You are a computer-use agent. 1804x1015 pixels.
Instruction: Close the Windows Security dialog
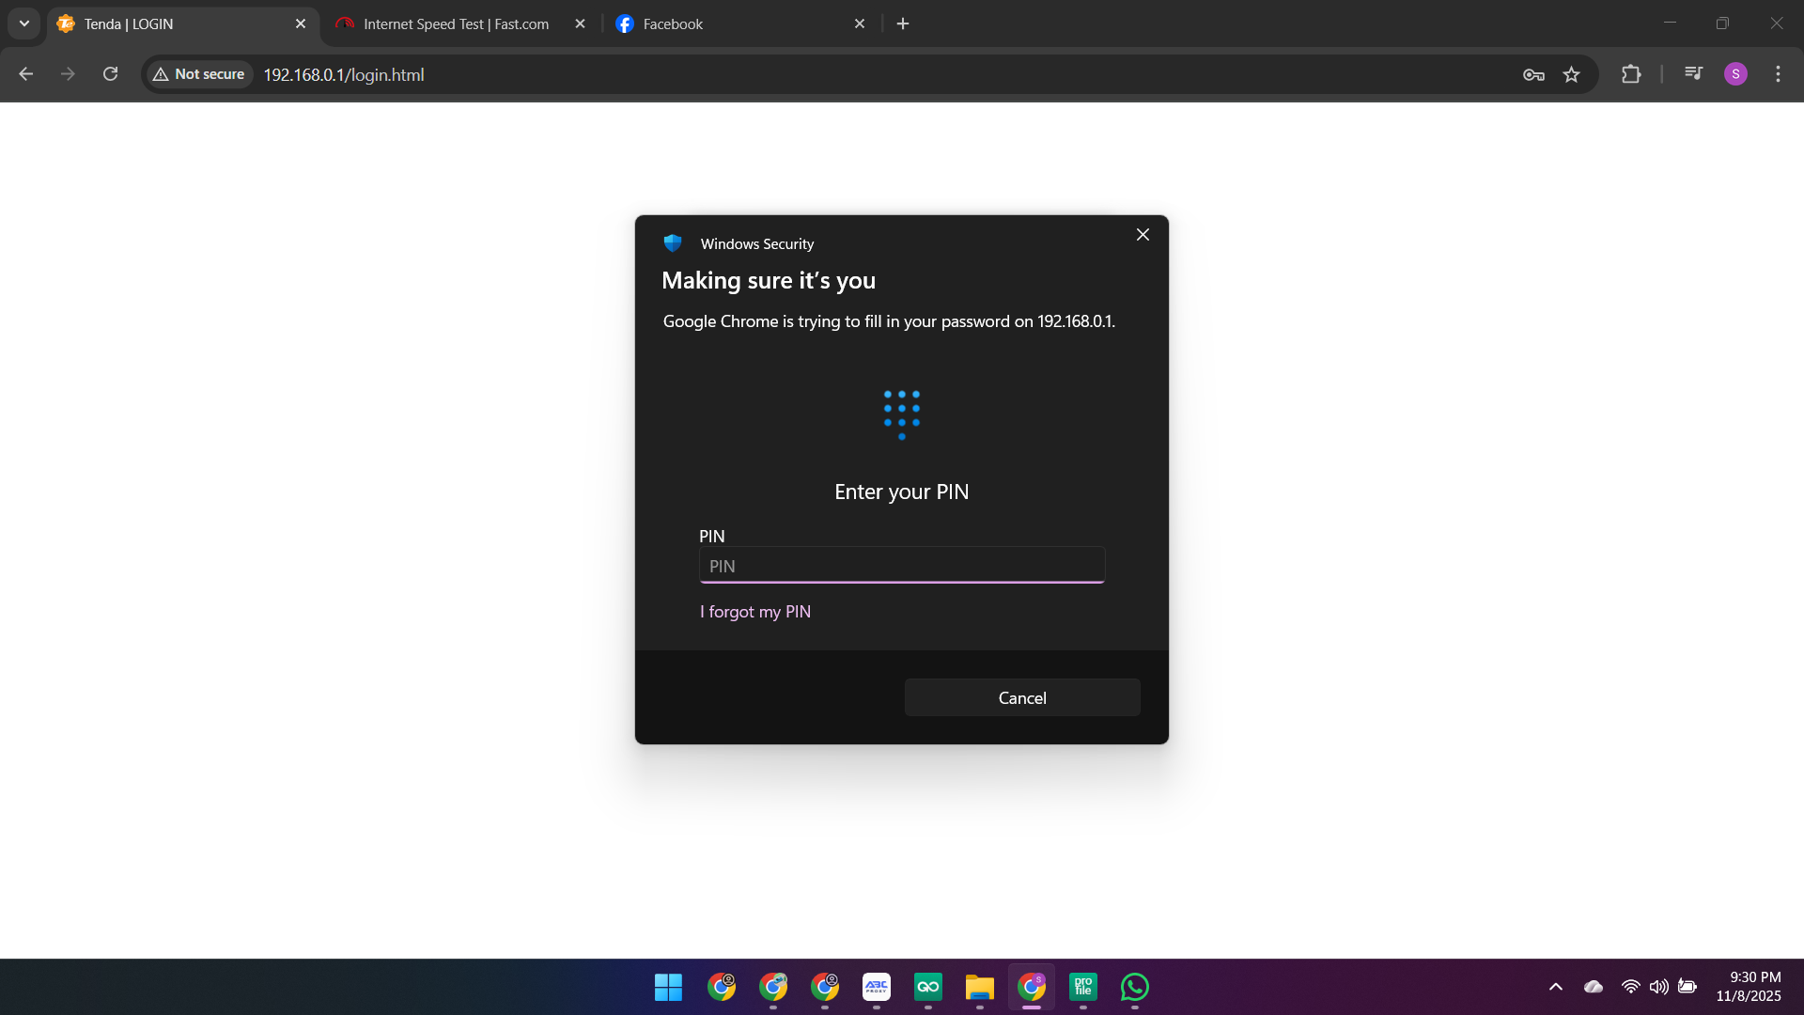[x=1143, y=235]
